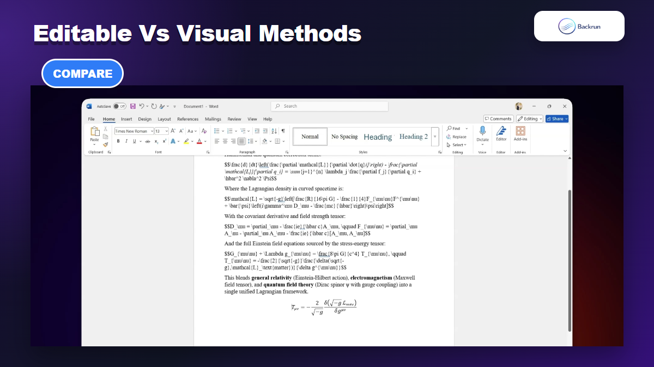
Task: Select Align Right
Action: (x=233, y=141)
